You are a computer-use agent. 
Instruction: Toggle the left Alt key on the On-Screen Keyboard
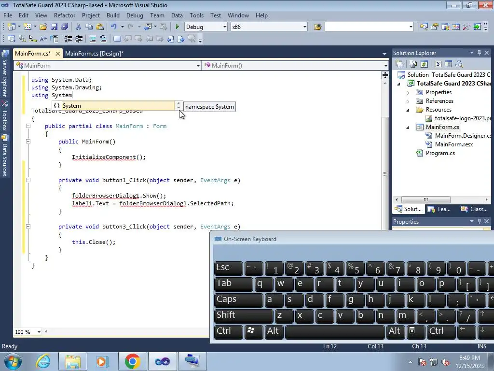(273, 331)
